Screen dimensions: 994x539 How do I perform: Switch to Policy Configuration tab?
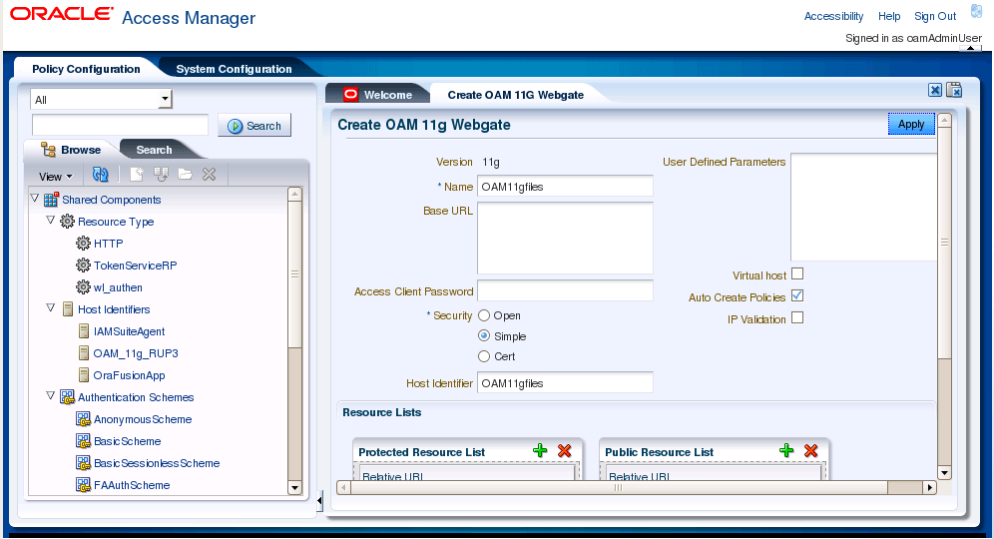coord(86,69)
